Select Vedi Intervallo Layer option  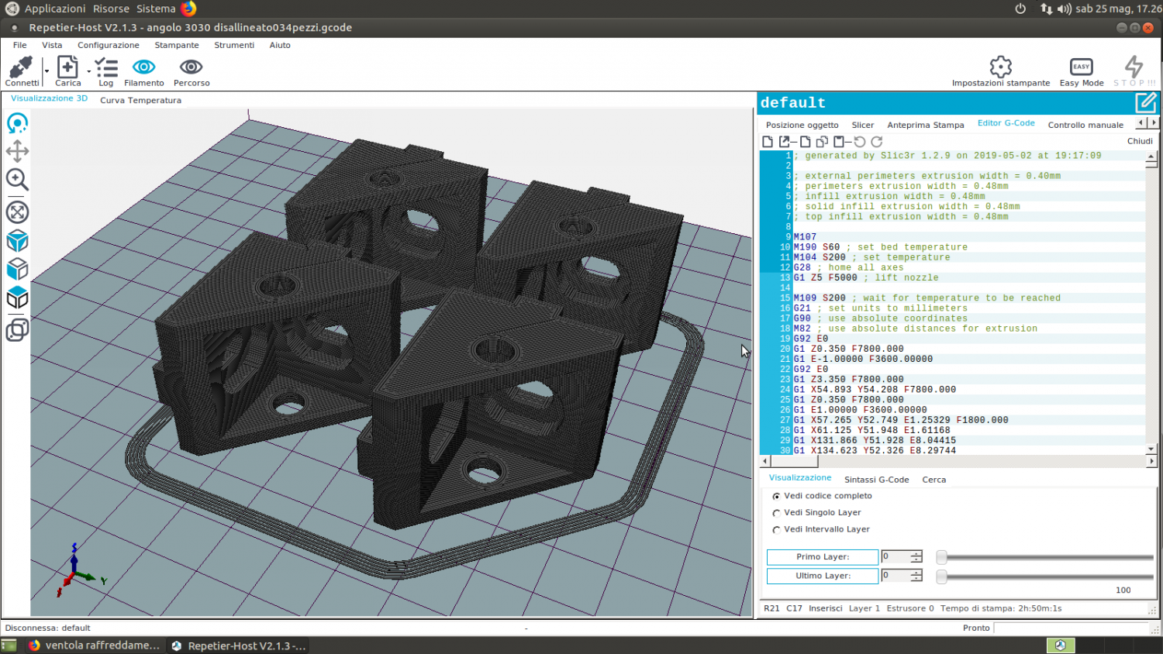point(821,529)
